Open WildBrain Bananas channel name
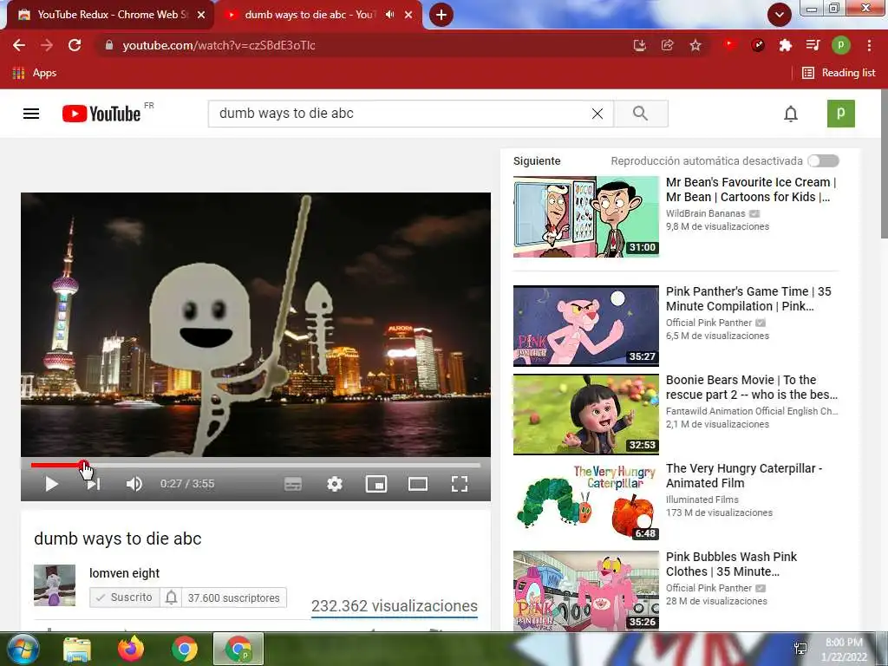 706,213
